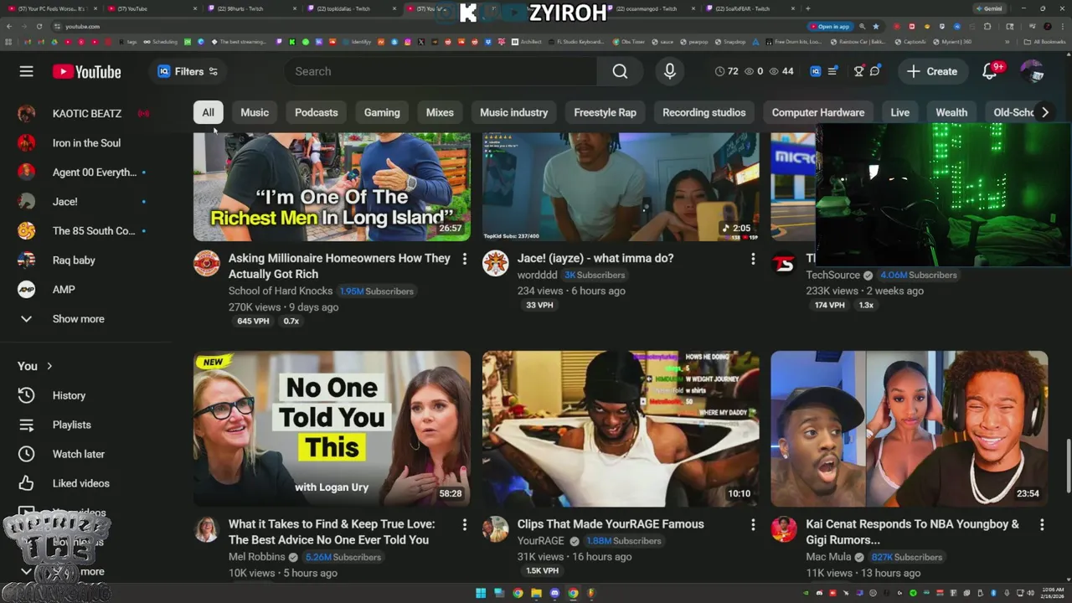Select the Gaming filter chip
The image size is (1072, 603).
pyautogui.click(x=382, y=112)
